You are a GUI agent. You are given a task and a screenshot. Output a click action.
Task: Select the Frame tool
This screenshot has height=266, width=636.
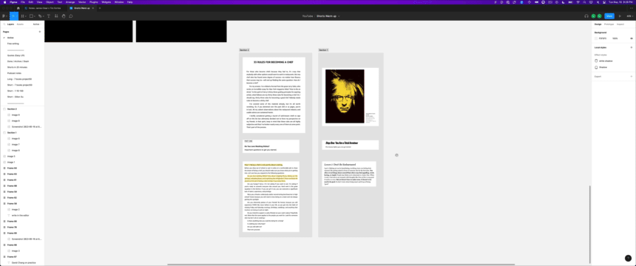[x=22, y=16]
